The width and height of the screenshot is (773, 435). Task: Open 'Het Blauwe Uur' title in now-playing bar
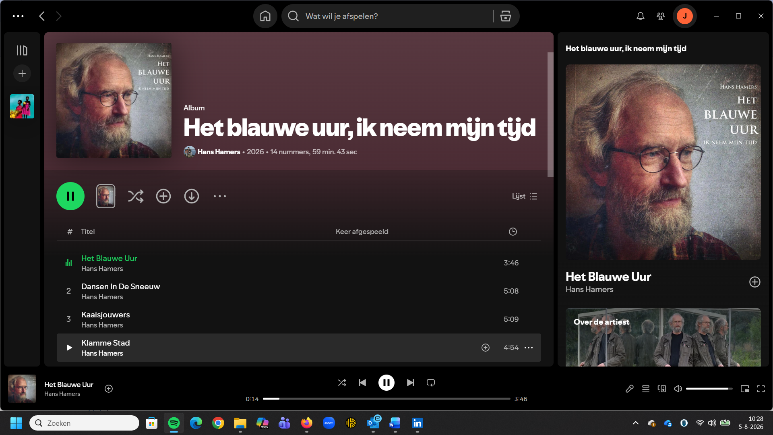coord(69,385)
